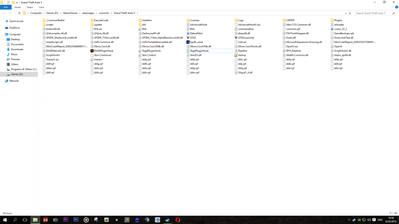Go back to previous folder
Screen dimensions: 399x224
[4, 13]
